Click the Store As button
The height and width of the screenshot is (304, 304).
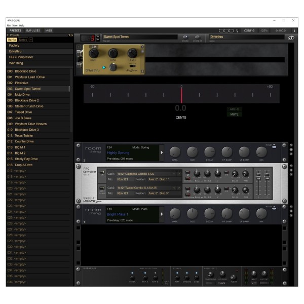(197, 37)
